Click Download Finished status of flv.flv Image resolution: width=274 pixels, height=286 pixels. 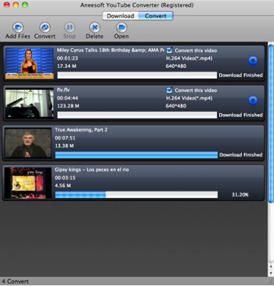(x=240, y=115)
